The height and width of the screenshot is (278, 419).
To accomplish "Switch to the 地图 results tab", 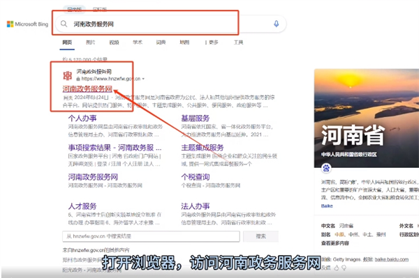I will pyautogui.click(x=184, y=43).
